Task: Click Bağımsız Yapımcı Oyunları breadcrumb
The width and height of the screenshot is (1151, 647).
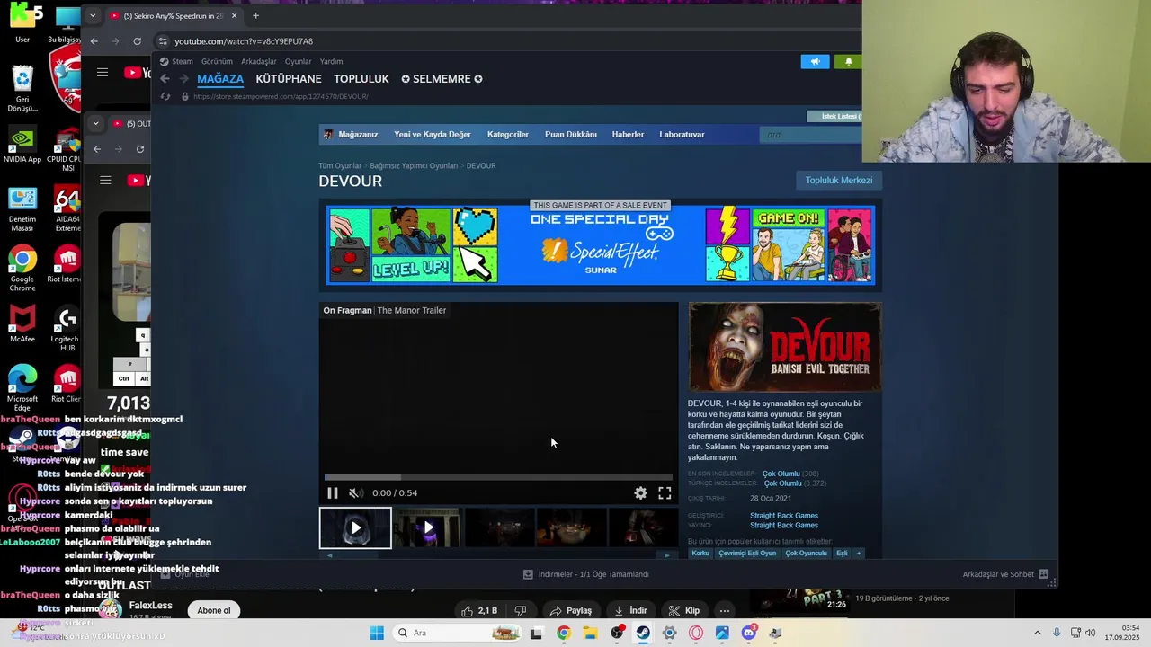Action: tap(414, 165)
